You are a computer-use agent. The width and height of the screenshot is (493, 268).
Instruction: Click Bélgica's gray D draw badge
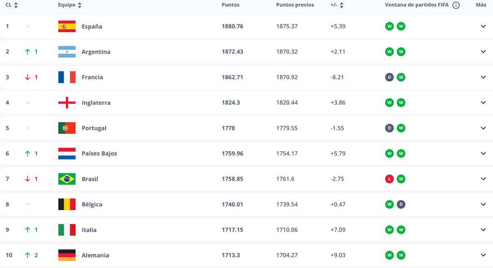[x=401, y=204]
